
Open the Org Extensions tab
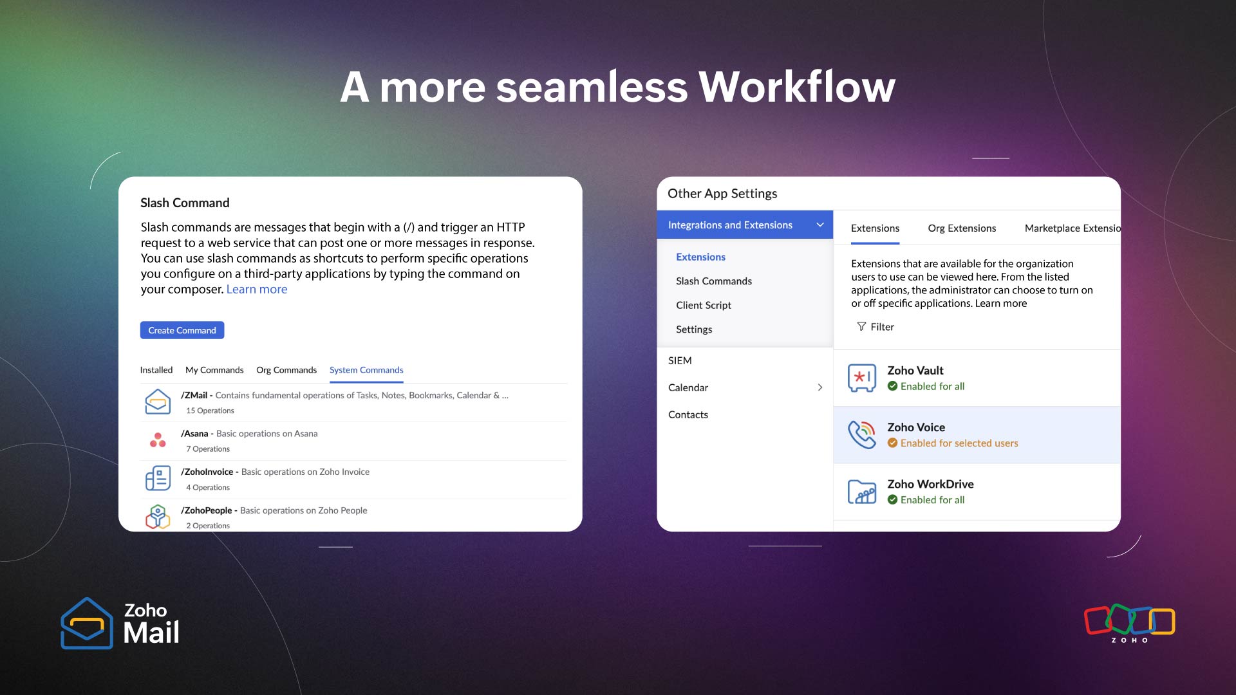point(962,228)
